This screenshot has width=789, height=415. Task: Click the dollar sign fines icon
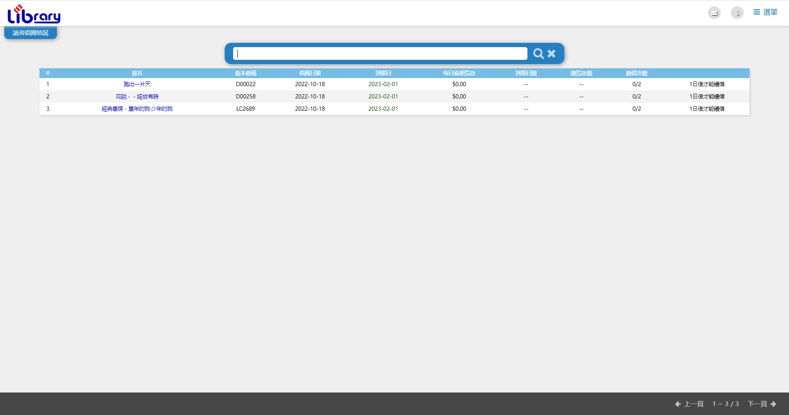[737, 13]
